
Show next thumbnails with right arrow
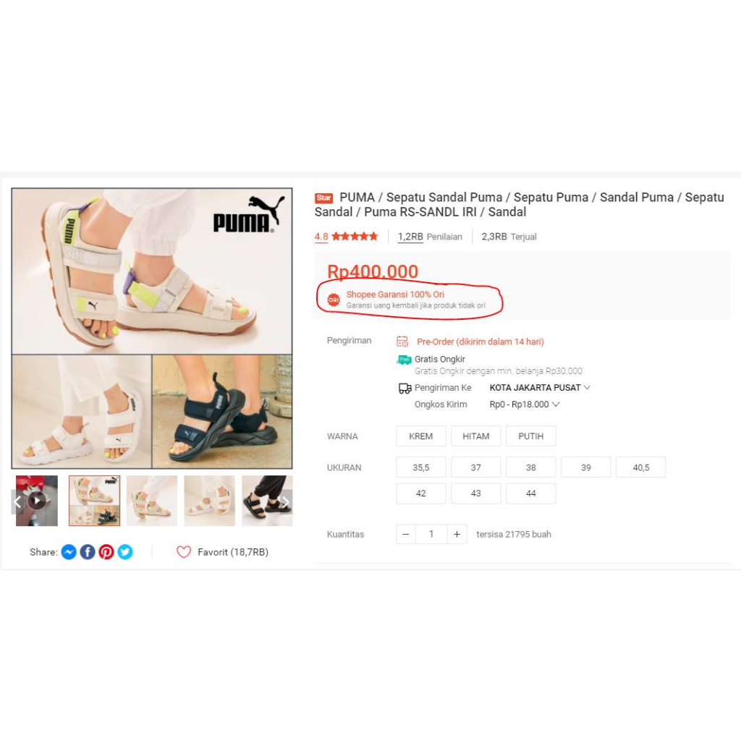[286, 501]
